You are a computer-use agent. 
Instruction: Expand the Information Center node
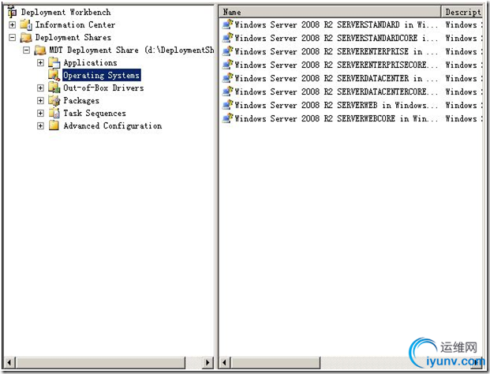12,24
